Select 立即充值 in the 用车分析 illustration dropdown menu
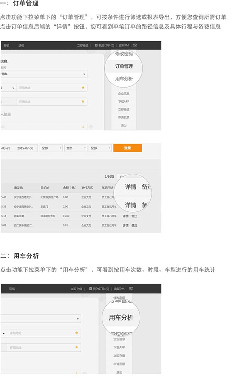The width and height of the screenshot is (247, 380). 119,355
